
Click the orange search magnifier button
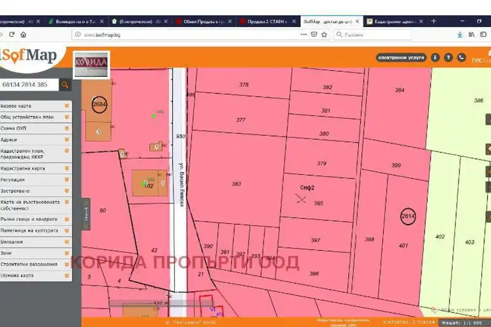[x=65, y=85]
